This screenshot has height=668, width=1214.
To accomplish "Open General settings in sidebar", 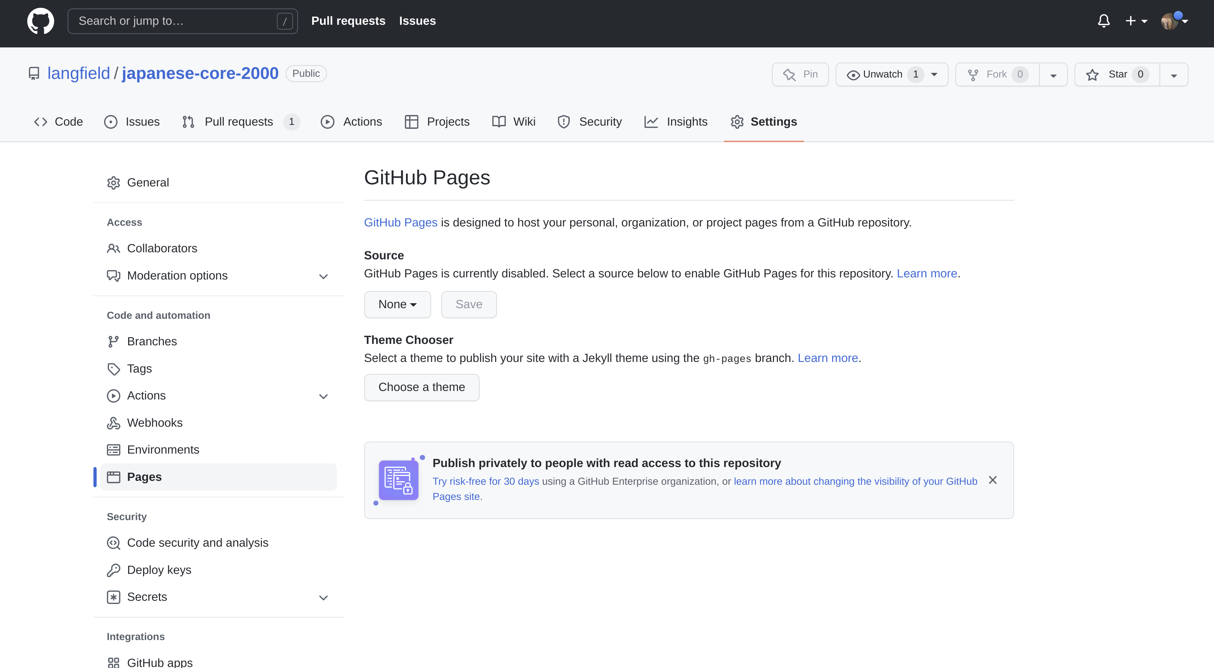I will 218,182.
